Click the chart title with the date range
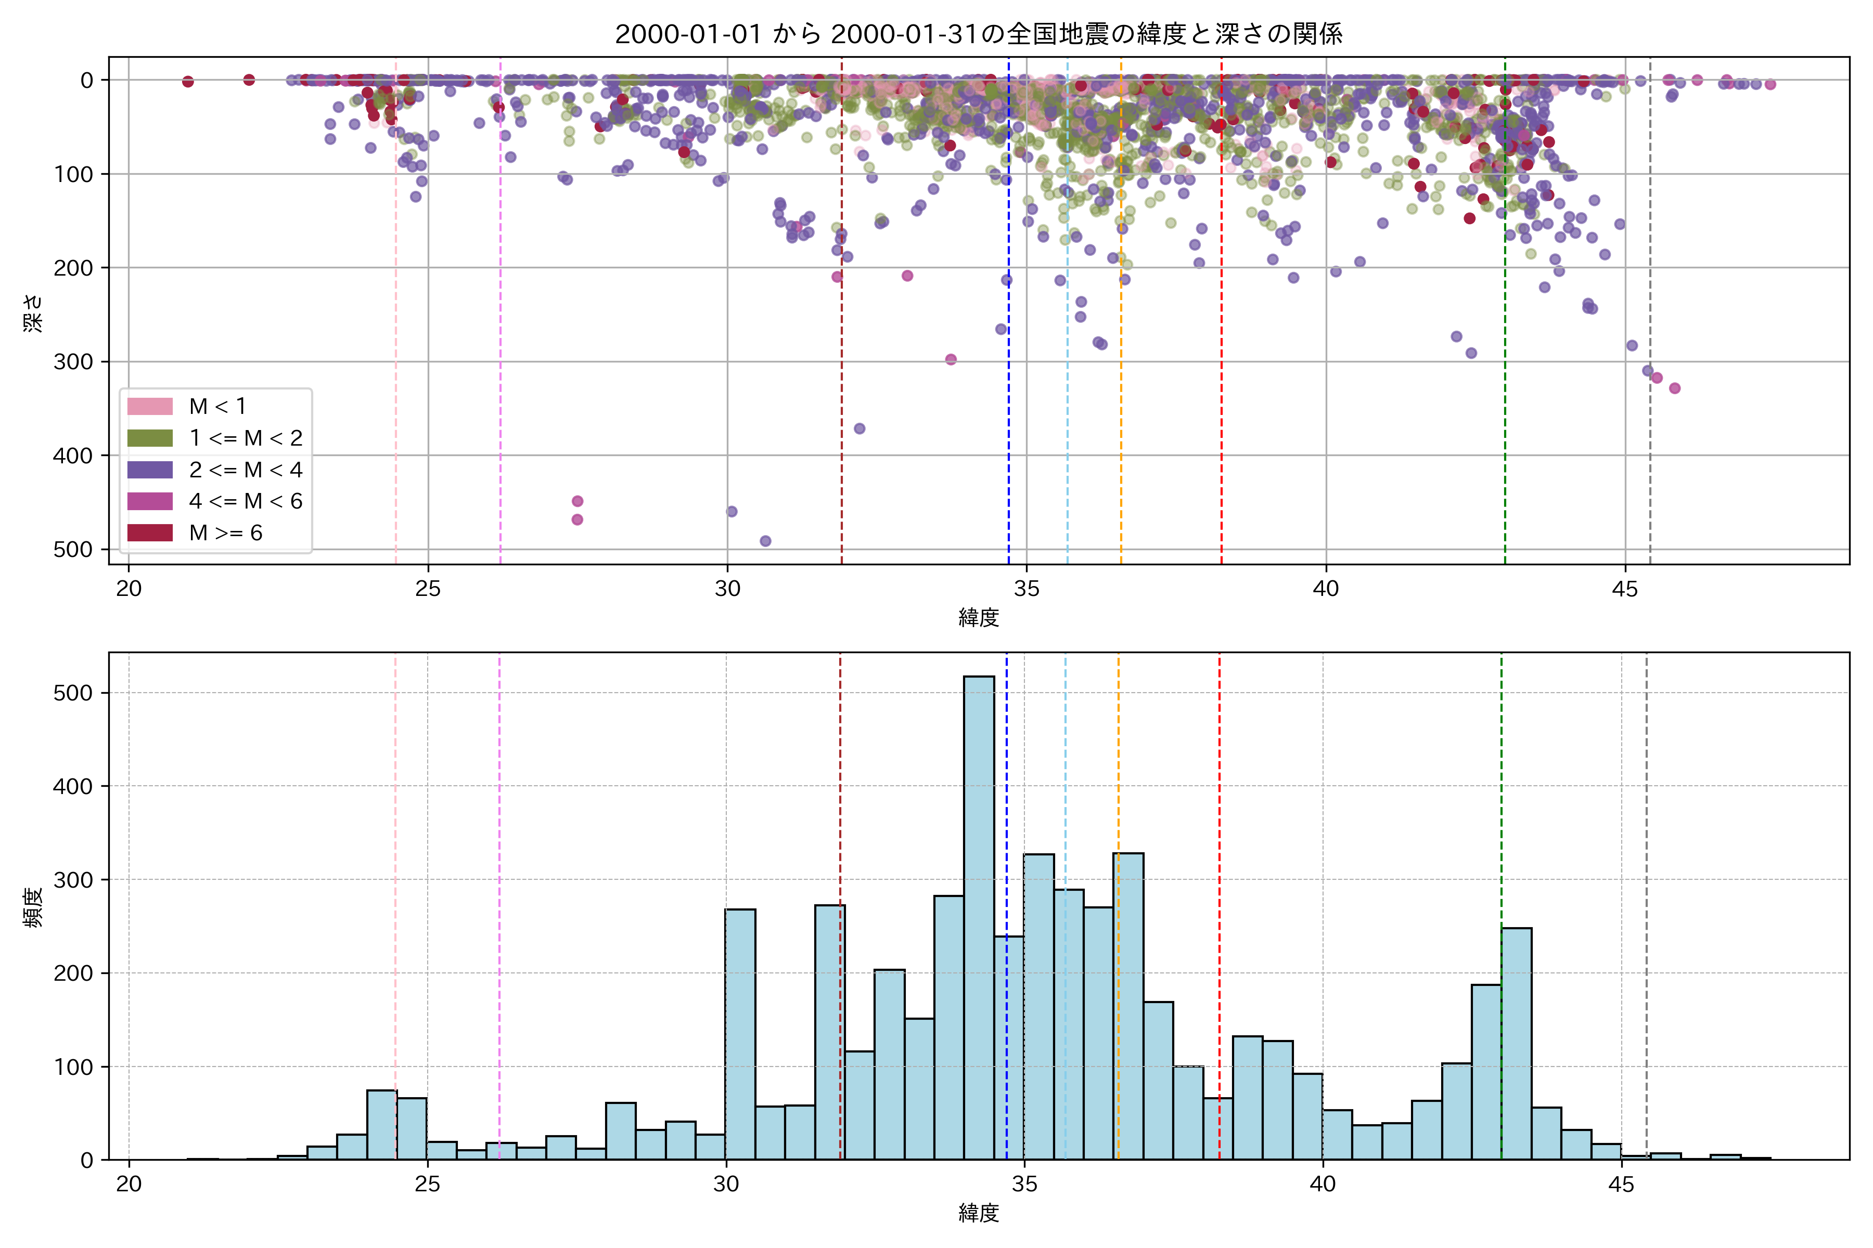The image size is (1873, 1248). [x=979, y=33]
